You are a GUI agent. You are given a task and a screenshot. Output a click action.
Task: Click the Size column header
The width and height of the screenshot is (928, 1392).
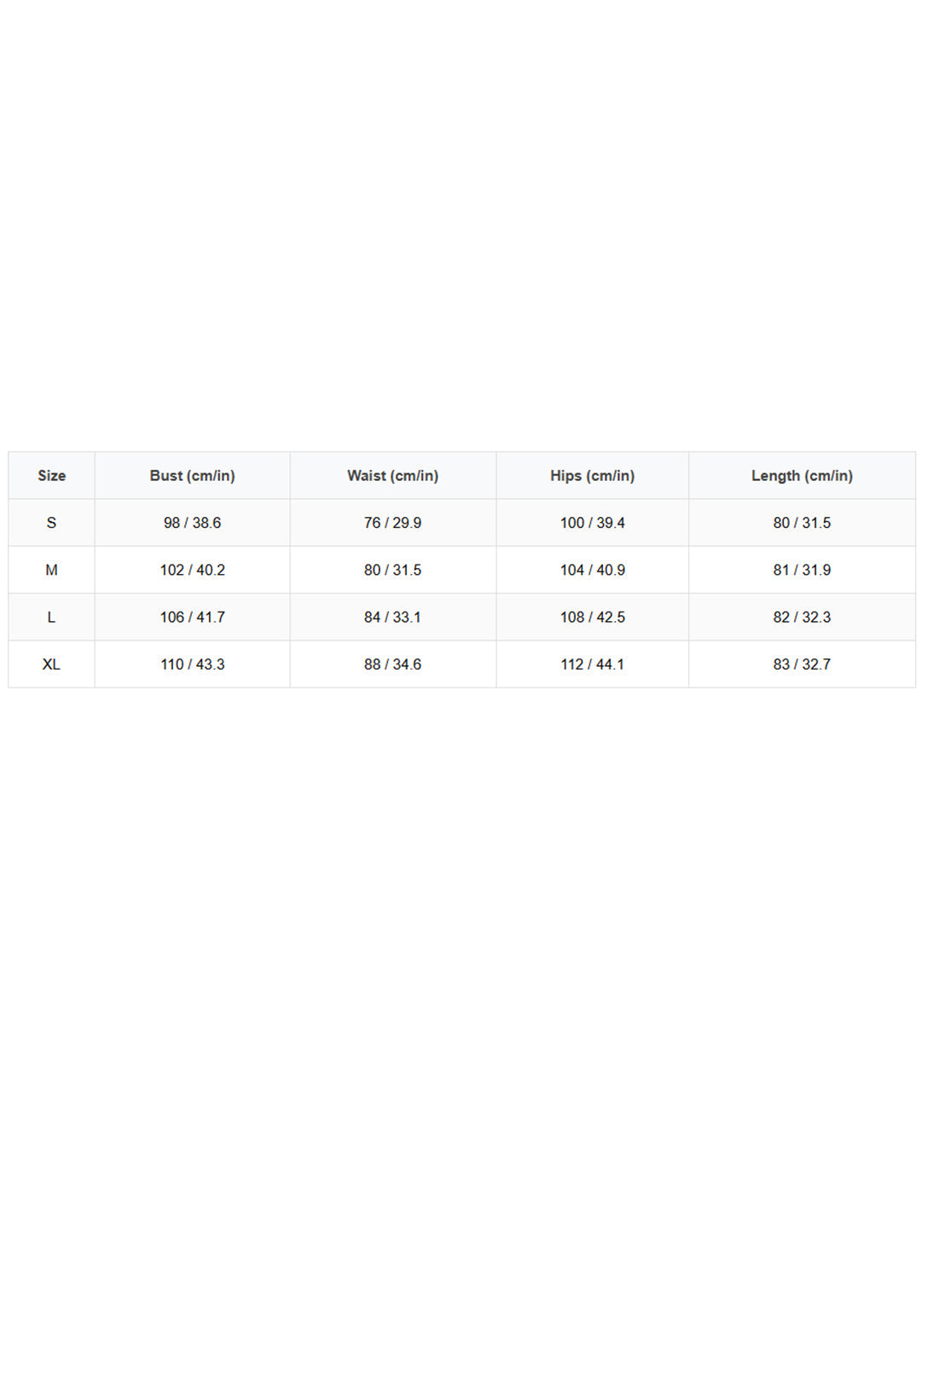[51, 476]
